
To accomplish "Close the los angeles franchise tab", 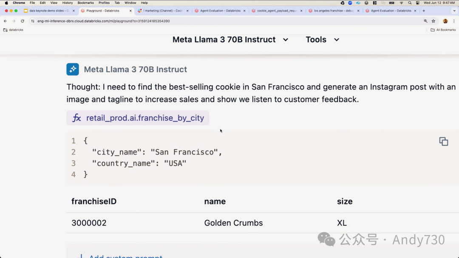I will (358, 11).
